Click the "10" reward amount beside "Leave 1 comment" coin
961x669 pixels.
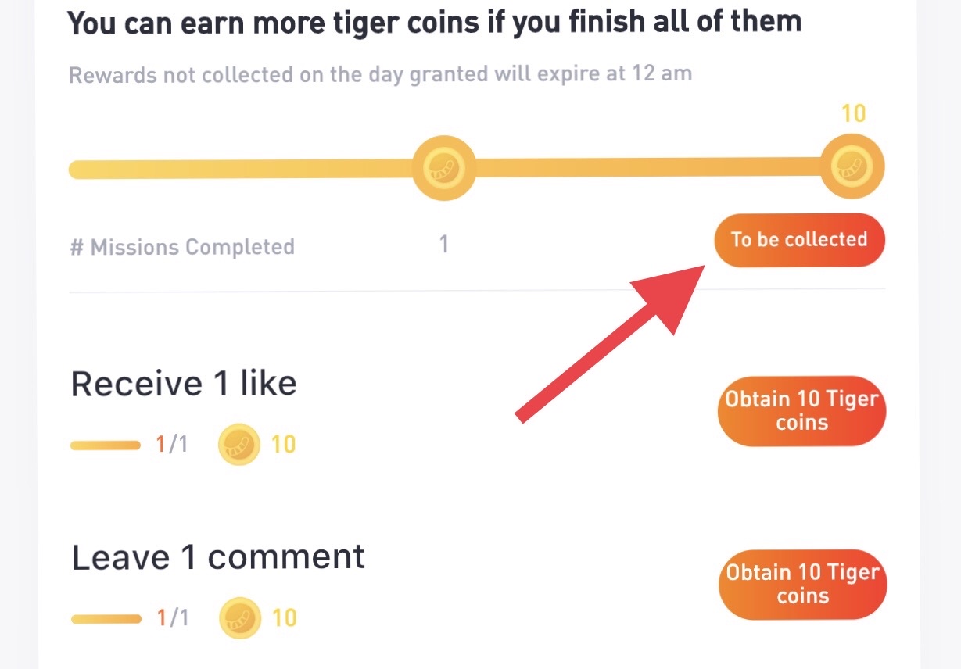pyautogui.click(x=284, y=619)
